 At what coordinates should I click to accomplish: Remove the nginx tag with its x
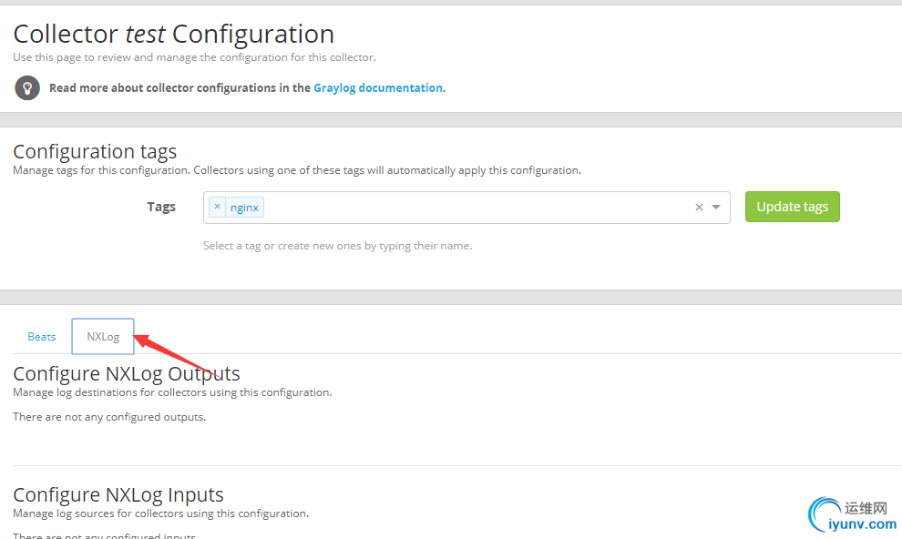[x=217, y=207]
